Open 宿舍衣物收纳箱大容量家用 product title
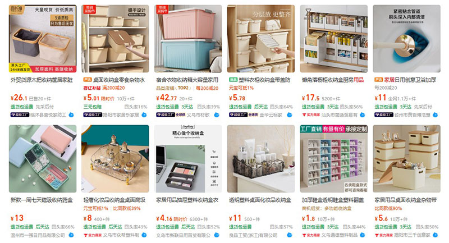The width and height of the screenshot is (449, 243). (x=187, y=80)
